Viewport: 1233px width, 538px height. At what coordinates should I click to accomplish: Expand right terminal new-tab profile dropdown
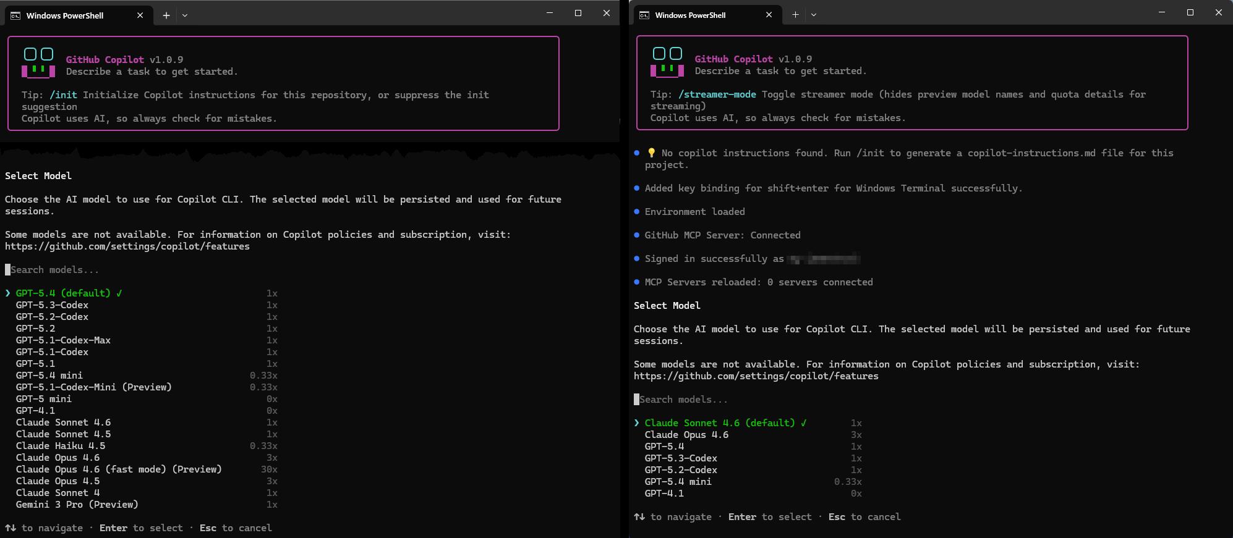814,15
